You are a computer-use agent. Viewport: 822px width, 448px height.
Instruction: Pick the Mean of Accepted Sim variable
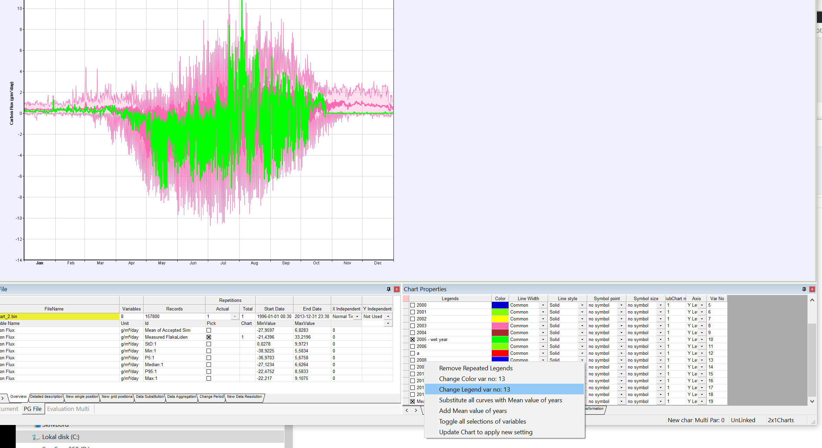[209, 330]
